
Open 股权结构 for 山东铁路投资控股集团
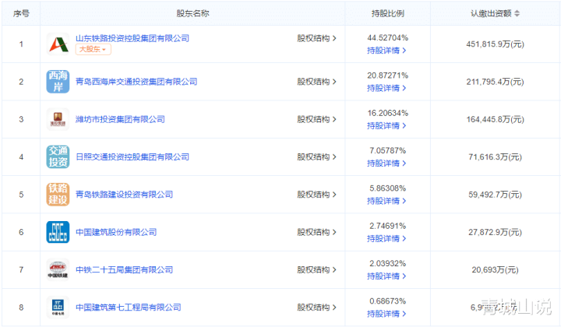(x=316, y=38)
